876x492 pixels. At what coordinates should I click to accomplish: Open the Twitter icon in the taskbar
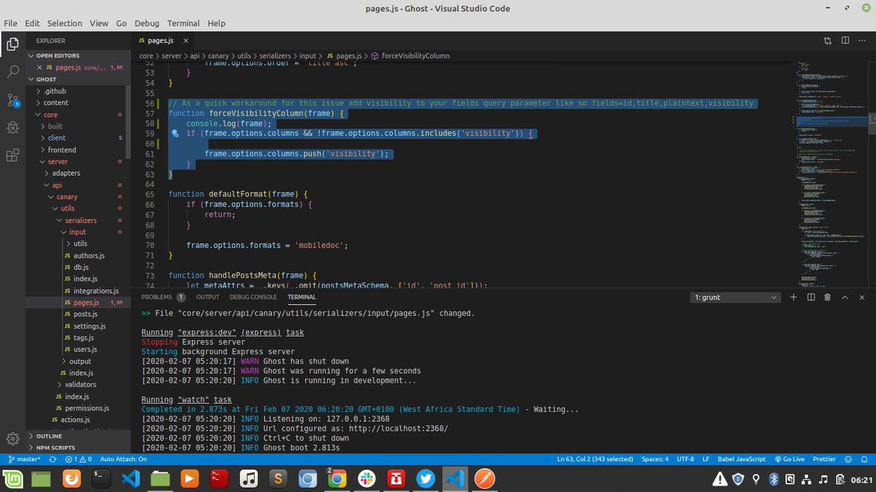point(426,479)
